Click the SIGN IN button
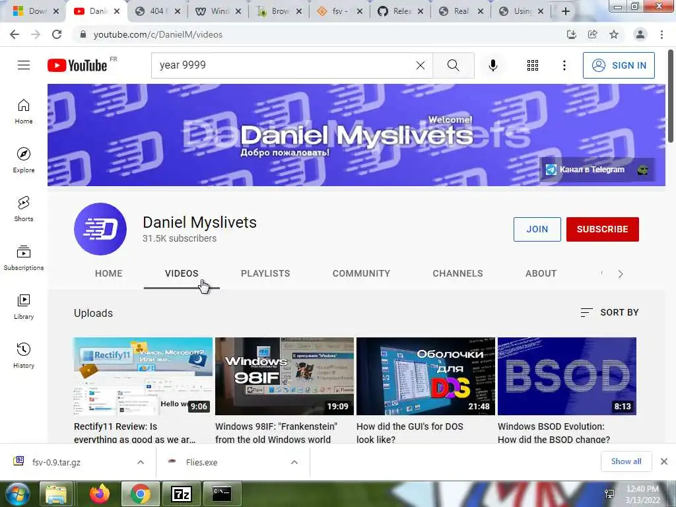The height and width of the screenshot is (507, 676). pyautogui.click(x=619, y=65)
